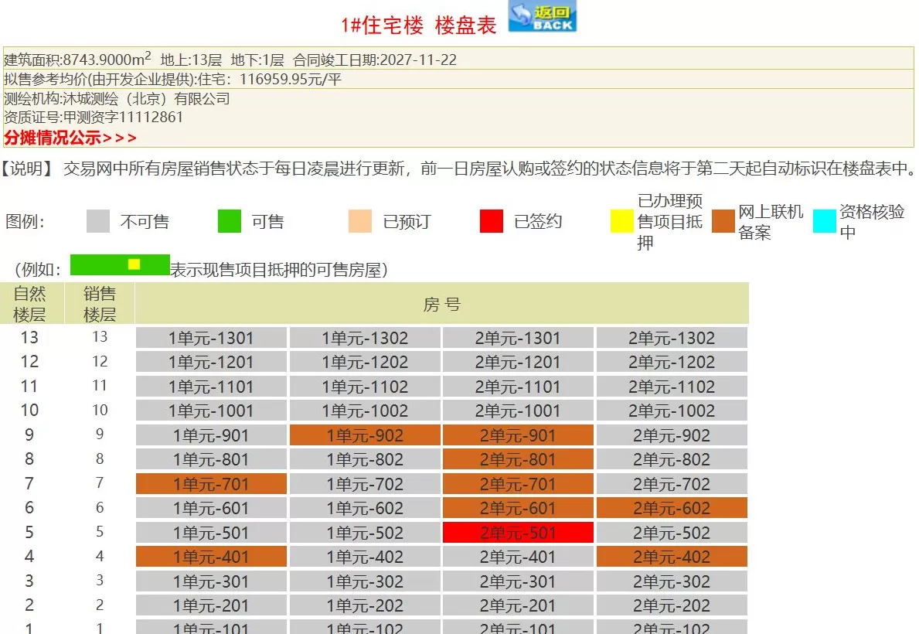Click unit 2单元-901 marked as online filed

tap(517, 435)
